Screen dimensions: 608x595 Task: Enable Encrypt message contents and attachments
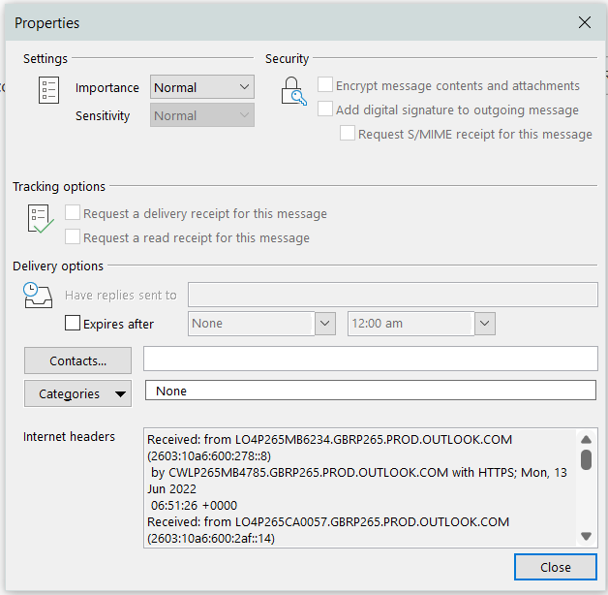point(325,85)
